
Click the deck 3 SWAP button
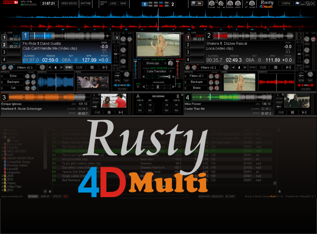[x=95, y=102]
